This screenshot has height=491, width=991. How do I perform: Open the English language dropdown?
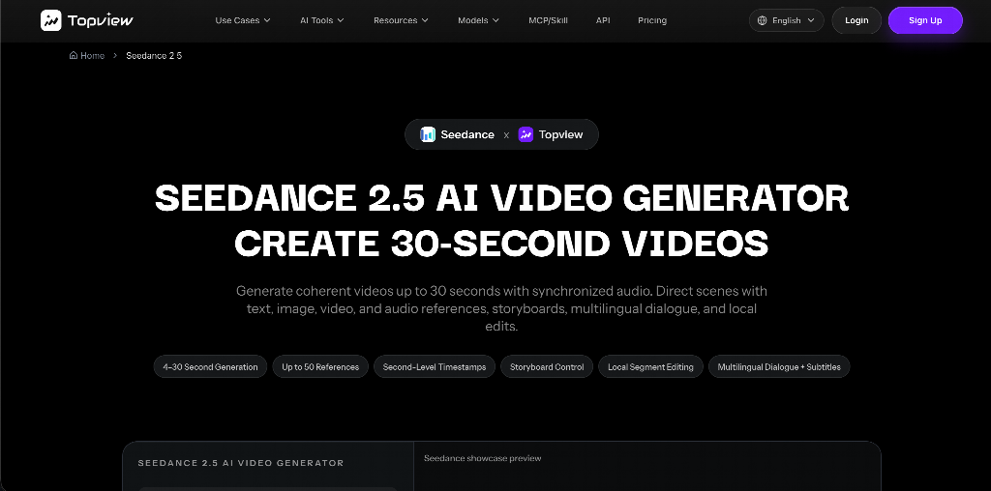786,20
